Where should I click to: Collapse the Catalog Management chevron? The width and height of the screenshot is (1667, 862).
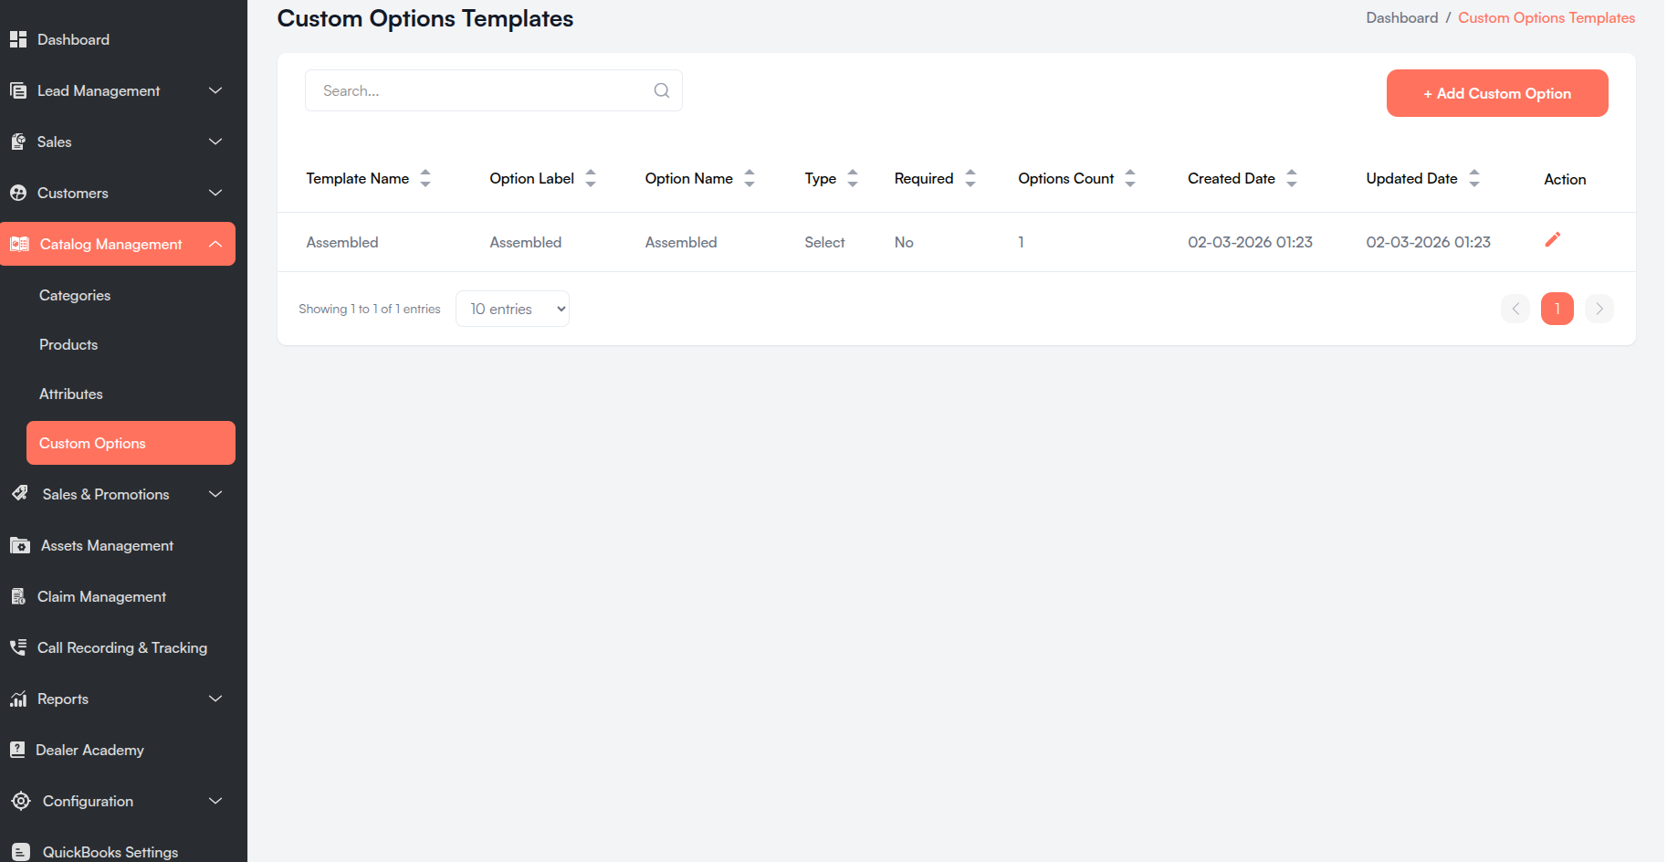coord(215,244)
